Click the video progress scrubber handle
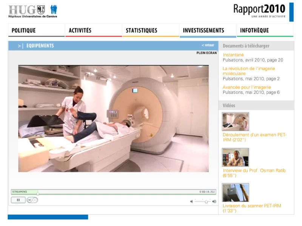This screenshot has height=226, width=302. (x=38, y=194)
